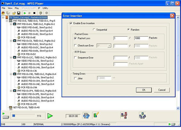Click the globe network icon in bottom bar
Screen dimensions: 181x130
[86, 116]
